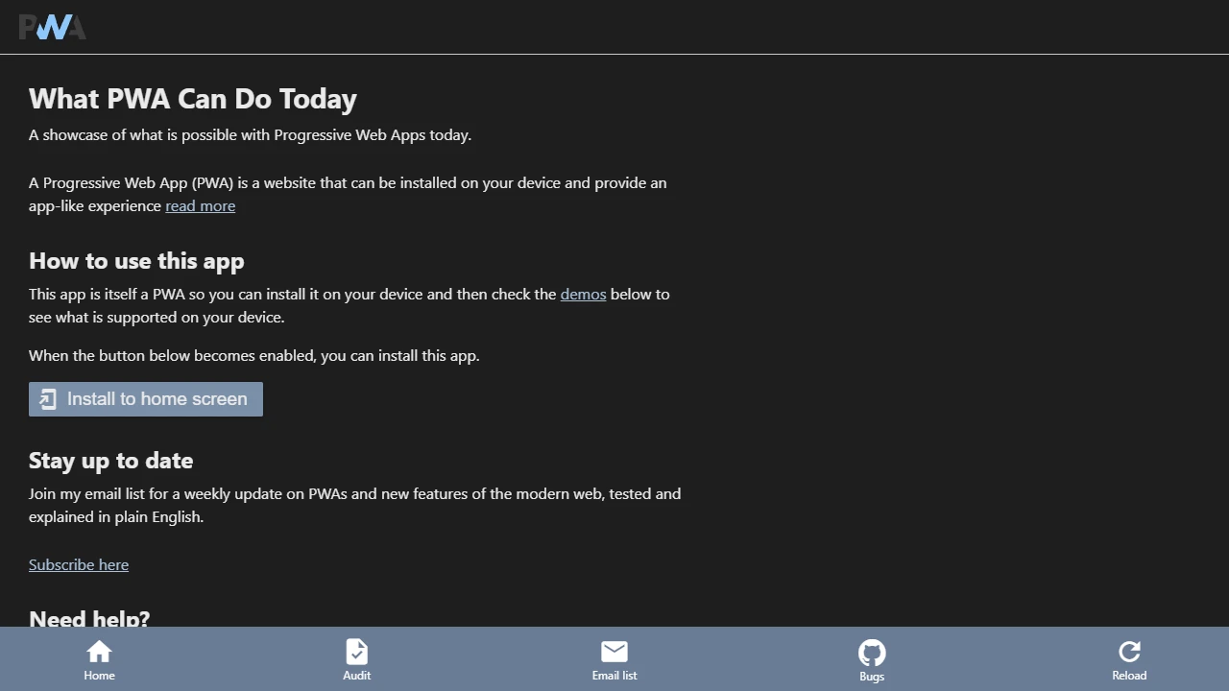Screen dimensions: 1229x691
Task: Select Home in the bottom navigation bar
Action: tap(99, 659)
